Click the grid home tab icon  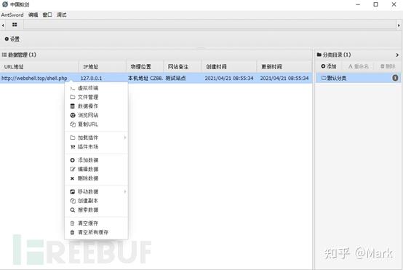15,25
